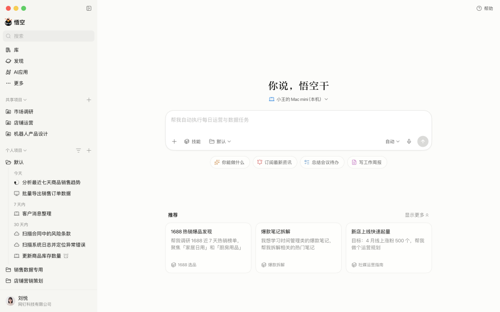Click the plus attachment icon in input box
500x312 pixels.
pos(174,141)
